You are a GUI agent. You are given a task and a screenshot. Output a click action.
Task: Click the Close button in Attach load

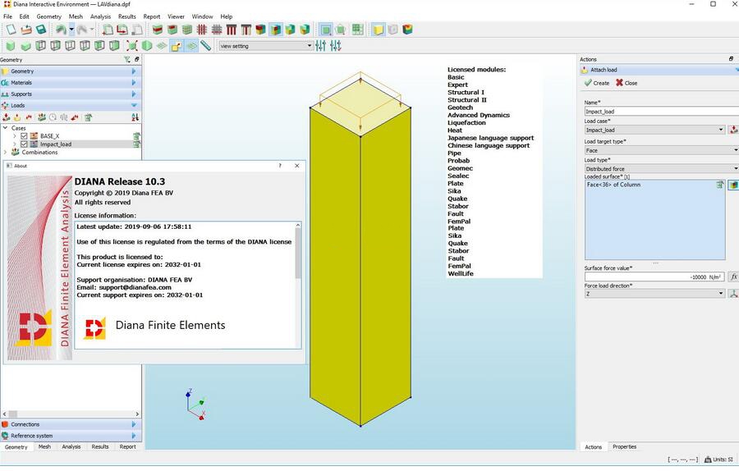pos(627,83)
